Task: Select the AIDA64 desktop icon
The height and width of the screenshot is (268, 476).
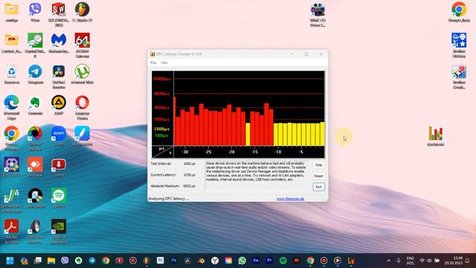Action: [83, 45]
